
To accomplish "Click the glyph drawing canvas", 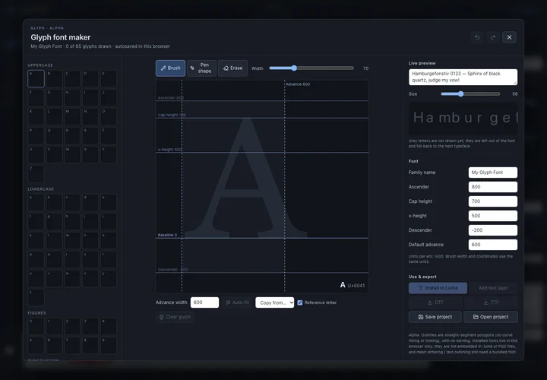I will [x=262, y=186].
